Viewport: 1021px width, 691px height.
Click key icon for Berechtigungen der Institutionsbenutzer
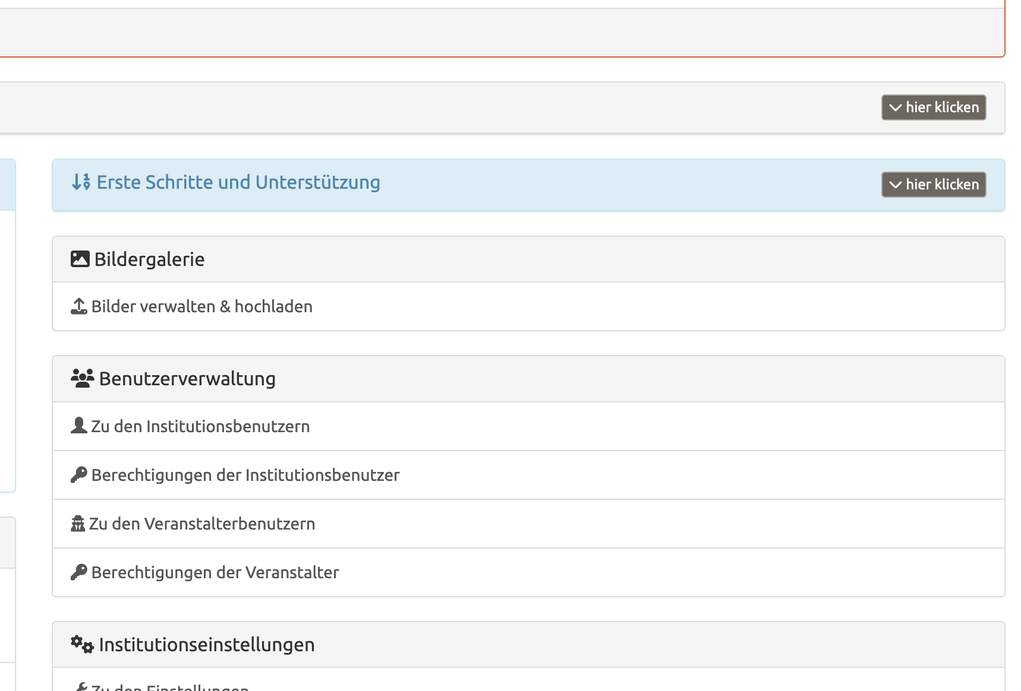(x=78, y=475)
